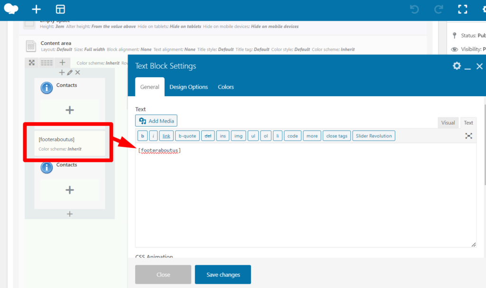Viewport: 486px width, 288px height.
Task: Open the layout/template icon in top toolbar
Action: 60,9
